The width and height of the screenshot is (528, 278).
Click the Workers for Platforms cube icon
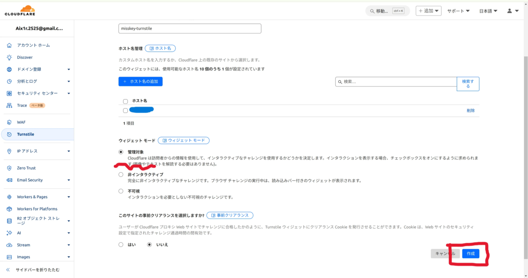9,209
